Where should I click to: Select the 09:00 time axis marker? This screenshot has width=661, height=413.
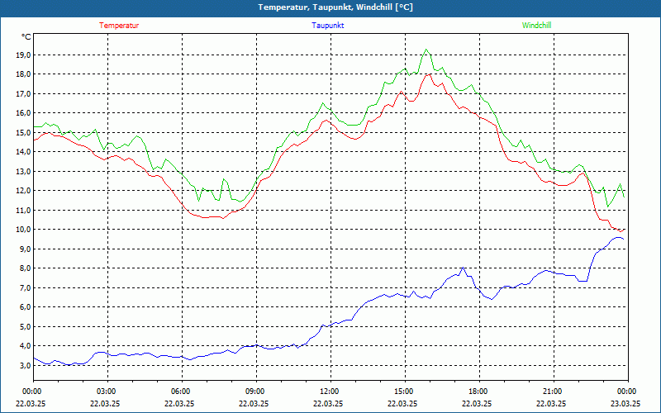[x=255, y=392]
